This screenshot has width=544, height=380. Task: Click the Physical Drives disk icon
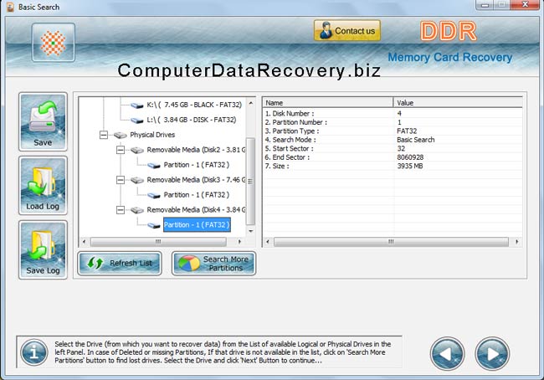click(x=121, y=135)
